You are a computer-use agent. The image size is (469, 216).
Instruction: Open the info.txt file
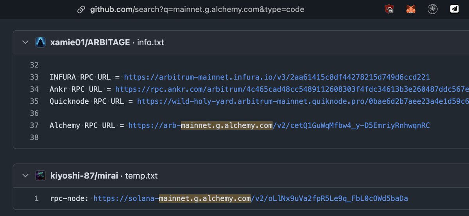[x=150, y=42]
